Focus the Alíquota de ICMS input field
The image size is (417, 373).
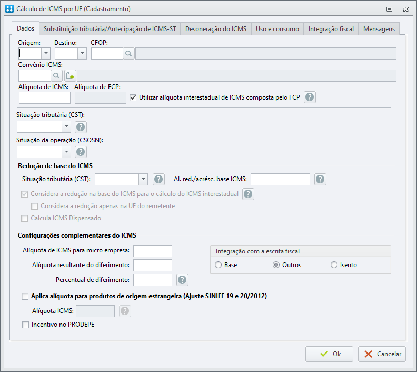(45, 97)
